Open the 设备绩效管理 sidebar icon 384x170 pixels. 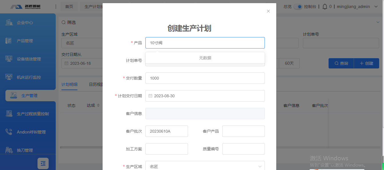[9, 59]
